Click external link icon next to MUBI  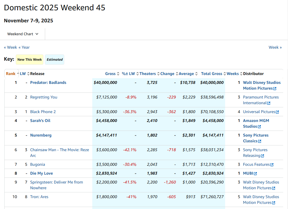[x=255, y=173]
